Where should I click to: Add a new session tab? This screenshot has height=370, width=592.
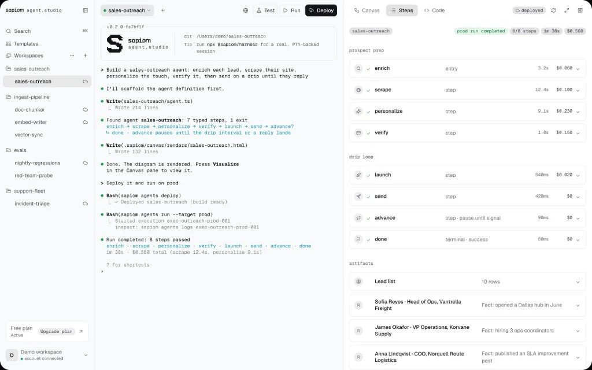point(162,10)
